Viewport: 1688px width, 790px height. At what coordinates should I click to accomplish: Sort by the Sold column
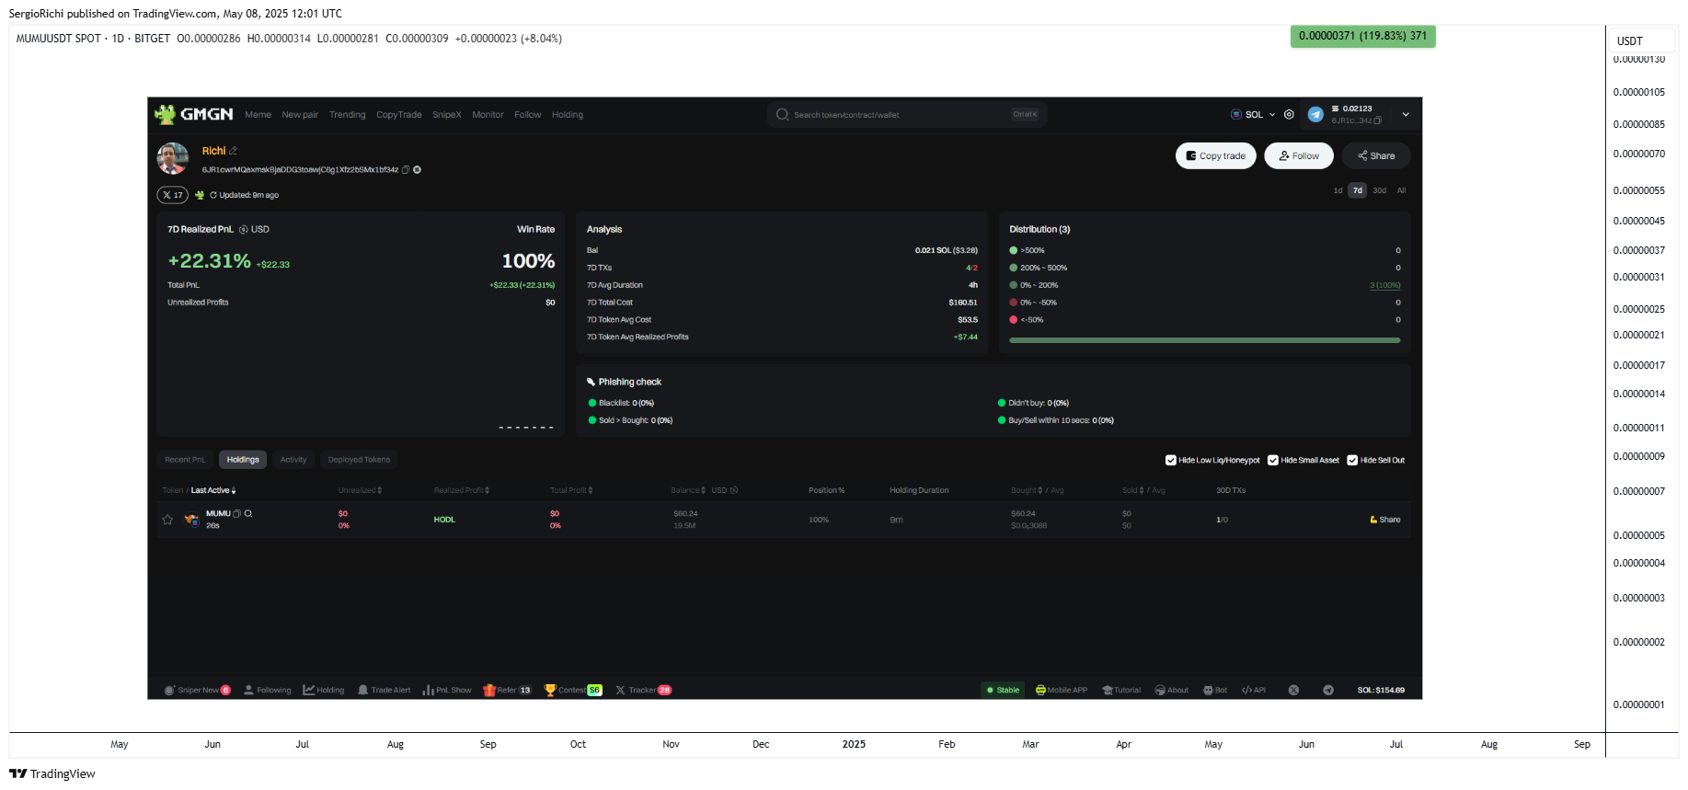[x=1133, y=491]
